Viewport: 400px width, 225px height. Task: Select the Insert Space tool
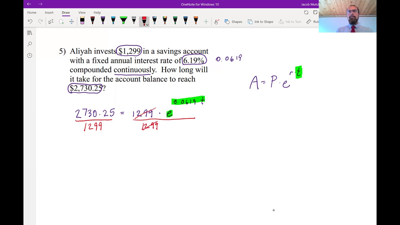coord(72,22)
